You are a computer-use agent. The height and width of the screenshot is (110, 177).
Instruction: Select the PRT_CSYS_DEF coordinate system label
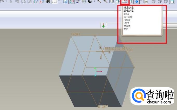click(116, 49)
